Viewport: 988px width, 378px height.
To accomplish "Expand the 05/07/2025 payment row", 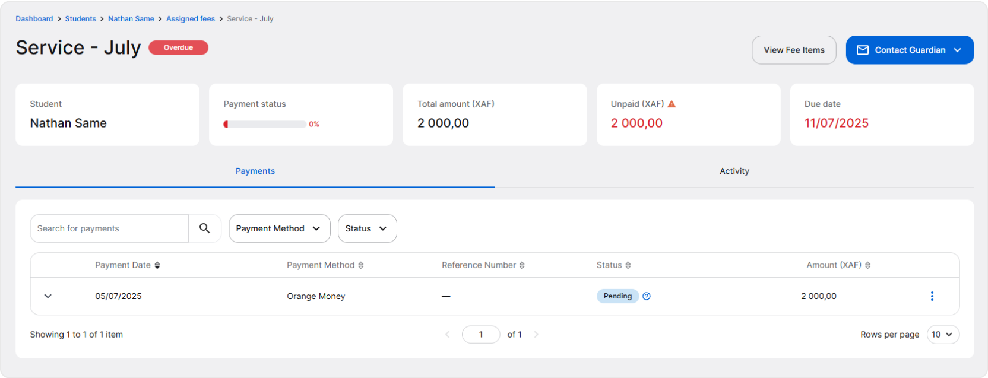I will [x=48, y=296].
